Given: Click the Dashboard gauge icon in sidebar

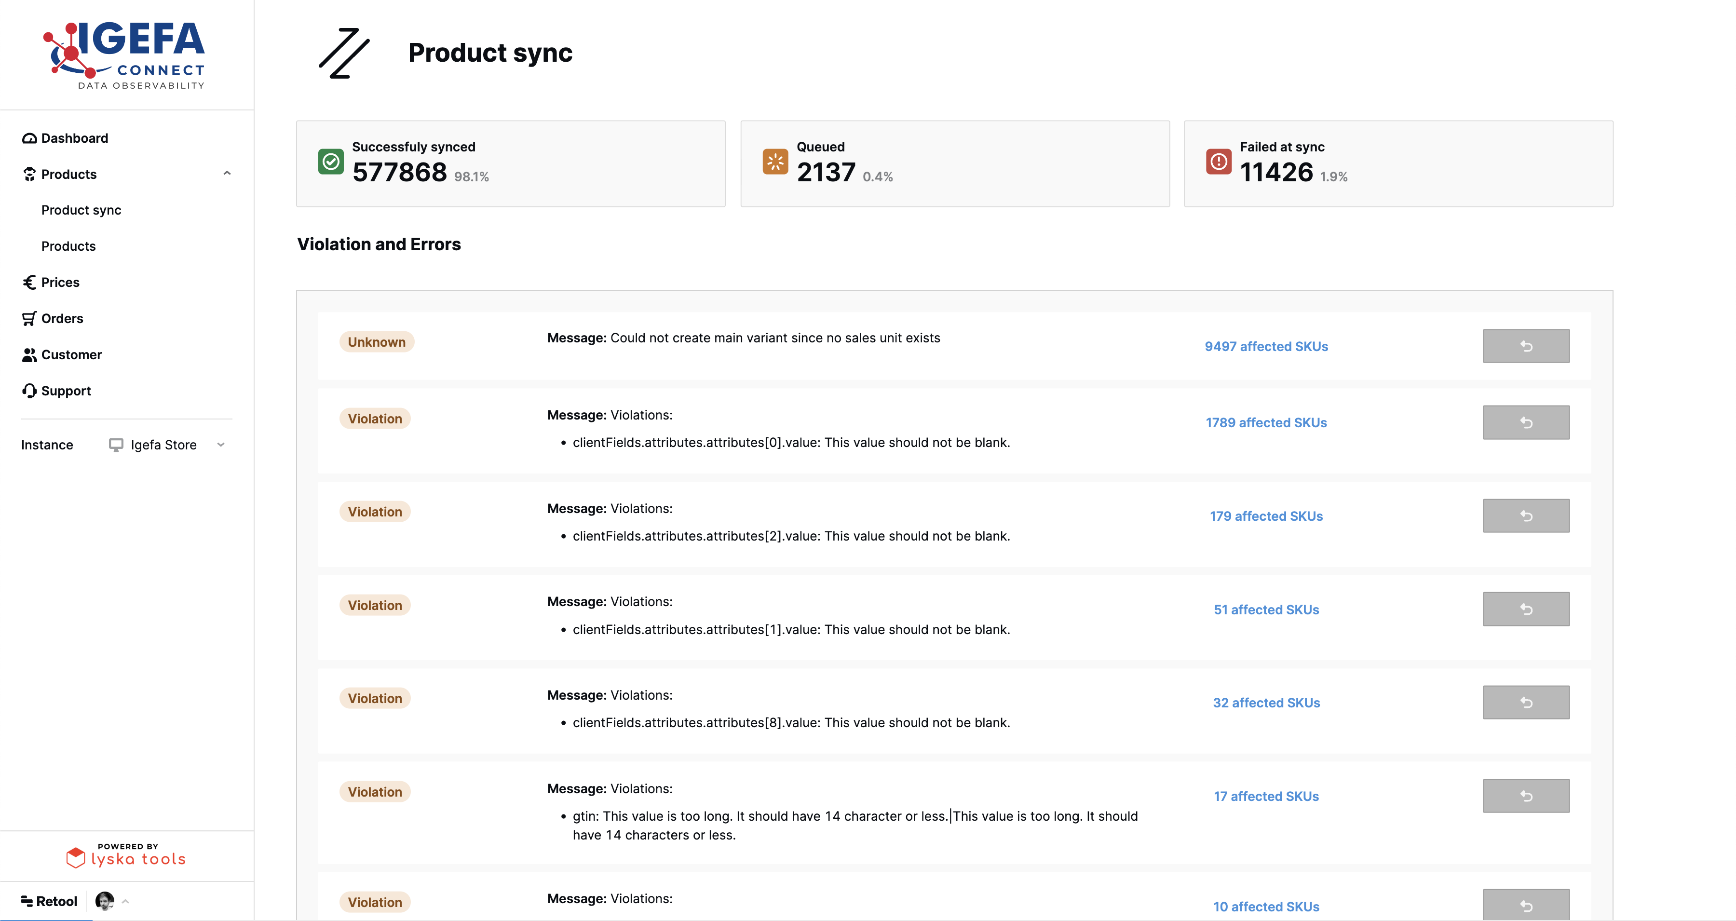Looking at the screenshot, I should click(x=29, y=138).
